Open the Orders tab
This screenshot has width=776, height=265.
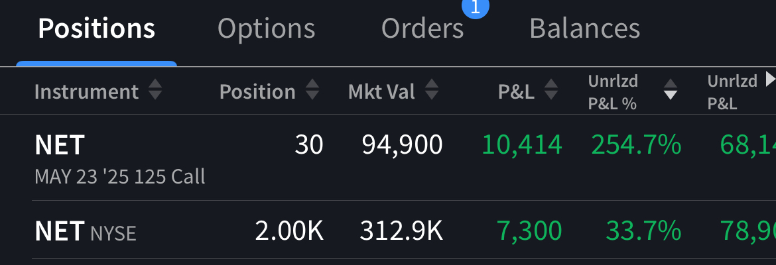[422, 28]
